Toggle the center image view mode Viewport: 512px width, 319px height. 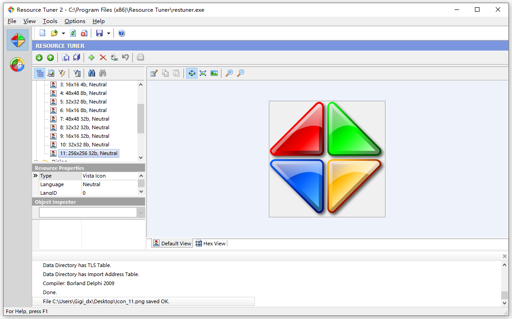pyautogui.click(x=192, y=73)
